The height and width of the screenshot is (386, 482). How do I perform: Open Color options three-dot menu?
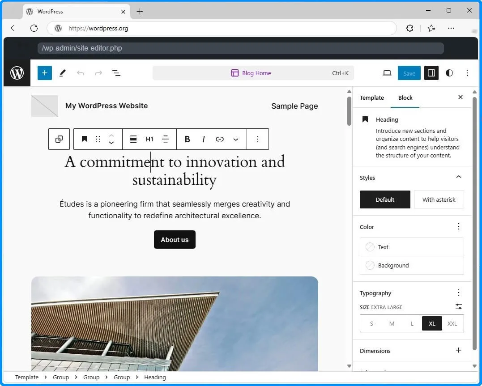(458, 226)
